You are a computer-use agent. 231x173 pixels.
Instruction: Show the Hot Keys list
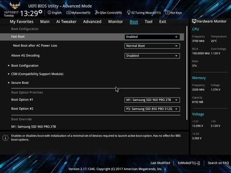click(x=176, y=13)
